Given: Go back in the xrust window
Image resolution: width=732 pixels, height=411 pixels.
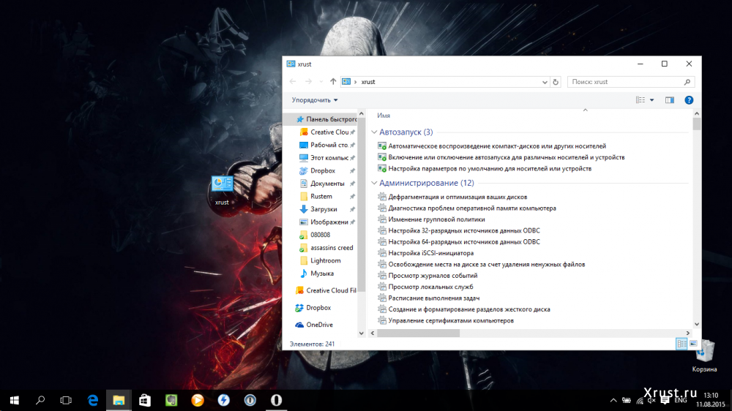Looking at the screenshot, I should click(x=293, y=82).
